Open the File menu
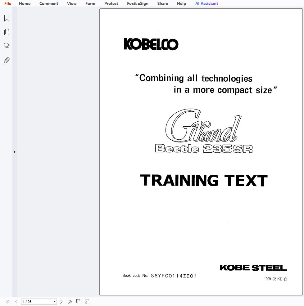304x306 pixels. (x=8, y=3)
